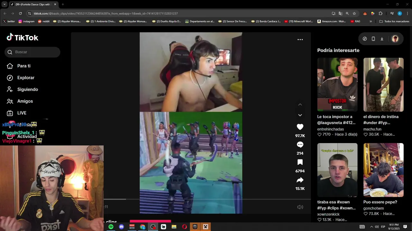Image resolution: width=412 pixels, height=231 pixels.
Task: Open Spotify from the taskbar
Action: click(x=111, y=227)
